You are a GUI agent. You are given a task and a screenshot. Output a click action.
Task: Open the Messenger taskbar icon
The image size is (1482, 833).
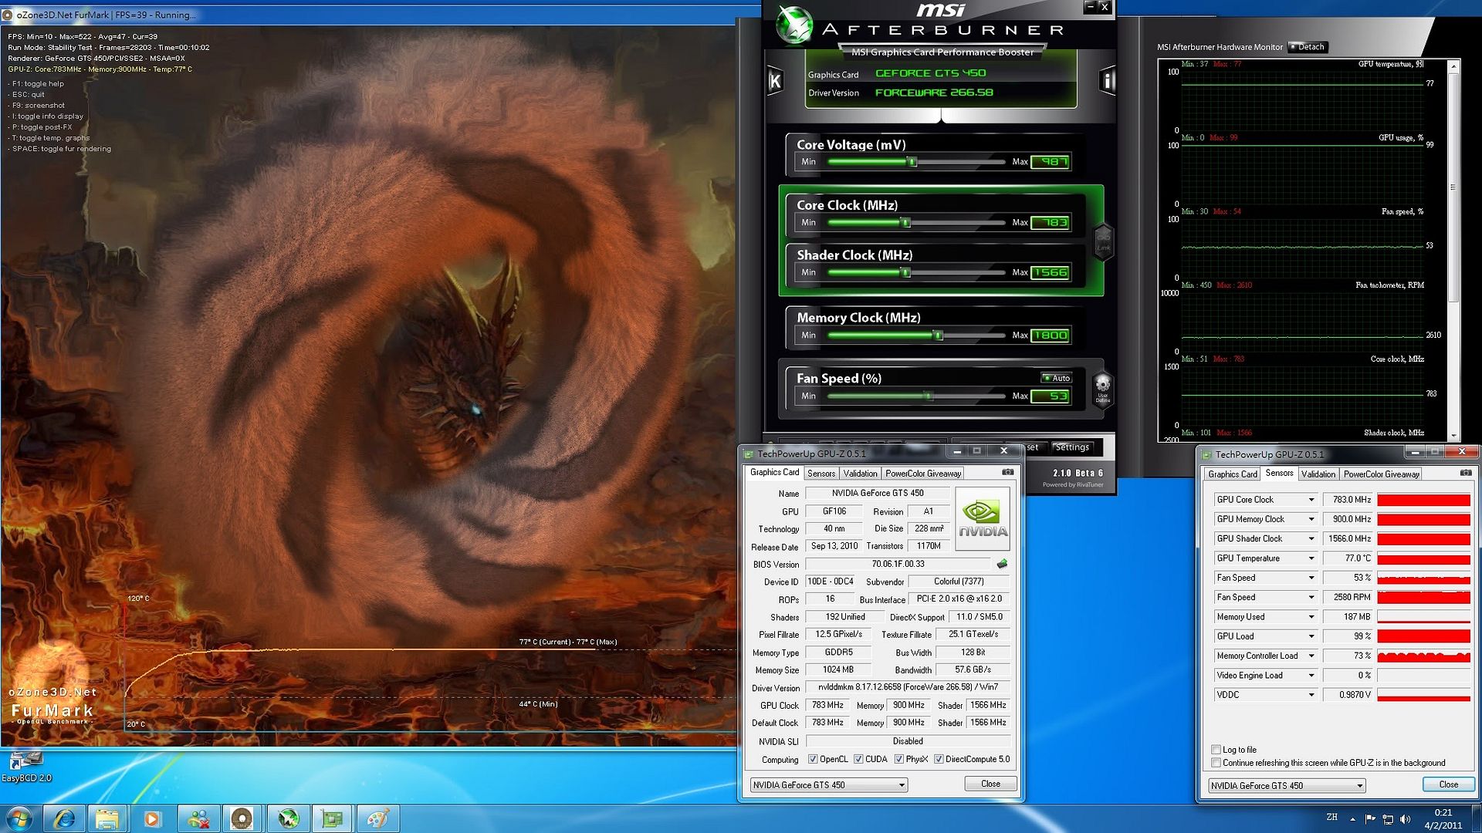198,818
